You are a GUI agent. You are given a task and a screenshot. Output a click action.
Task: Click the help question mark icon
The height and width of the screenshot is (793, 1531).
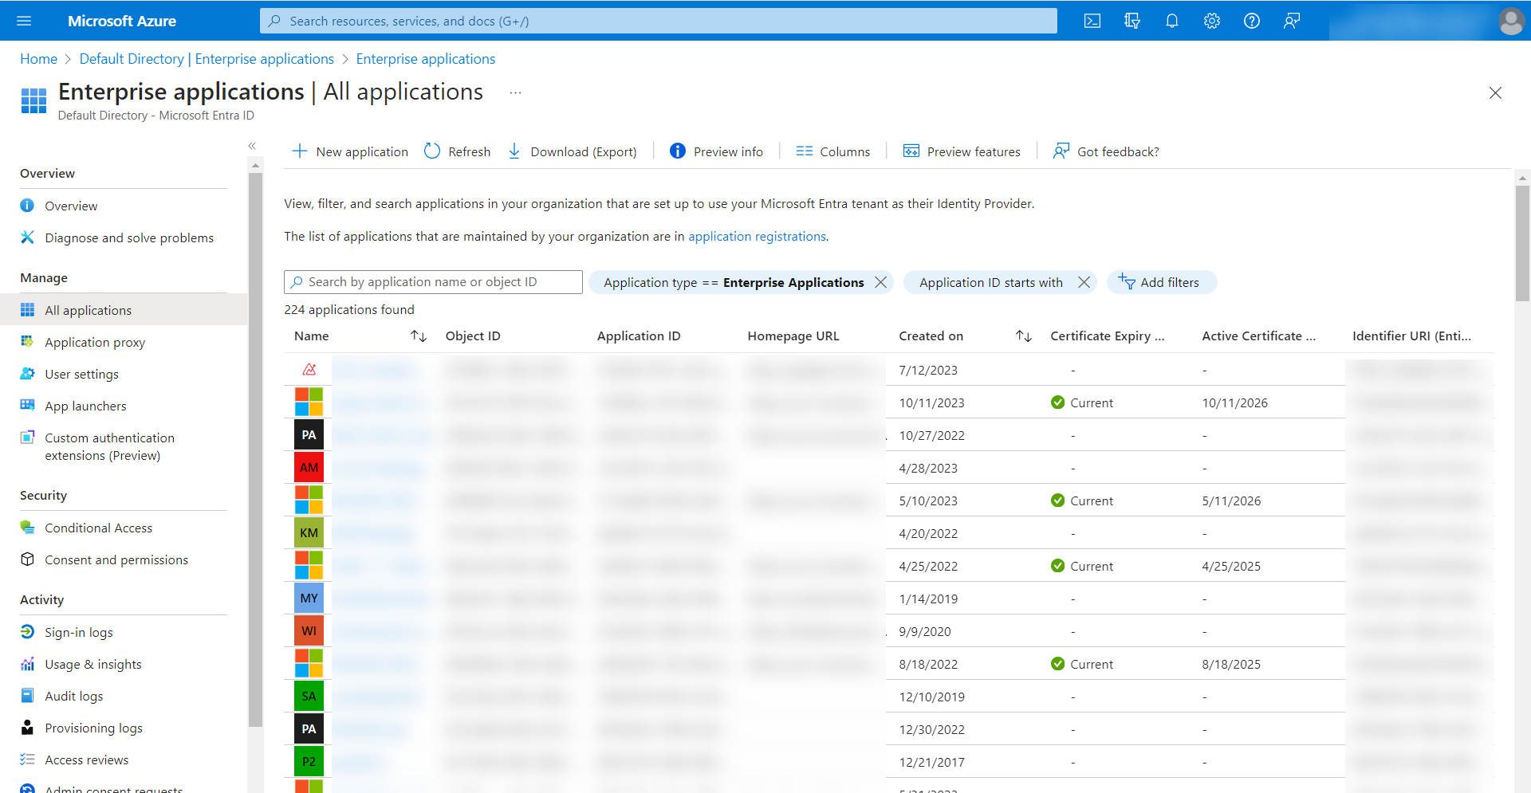1251,21
